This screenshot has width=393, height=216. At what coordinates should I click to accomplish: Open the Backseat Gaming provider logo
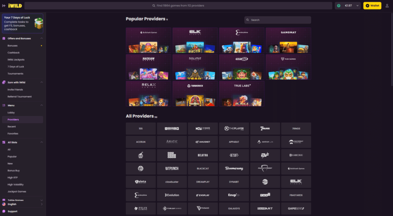coord(296,142)
